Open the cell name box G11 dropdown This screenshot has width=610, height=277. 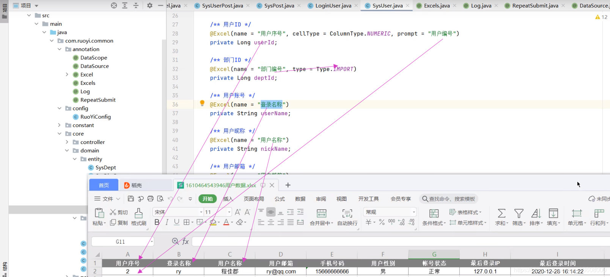pyautogui.click(x=152, y=241)
